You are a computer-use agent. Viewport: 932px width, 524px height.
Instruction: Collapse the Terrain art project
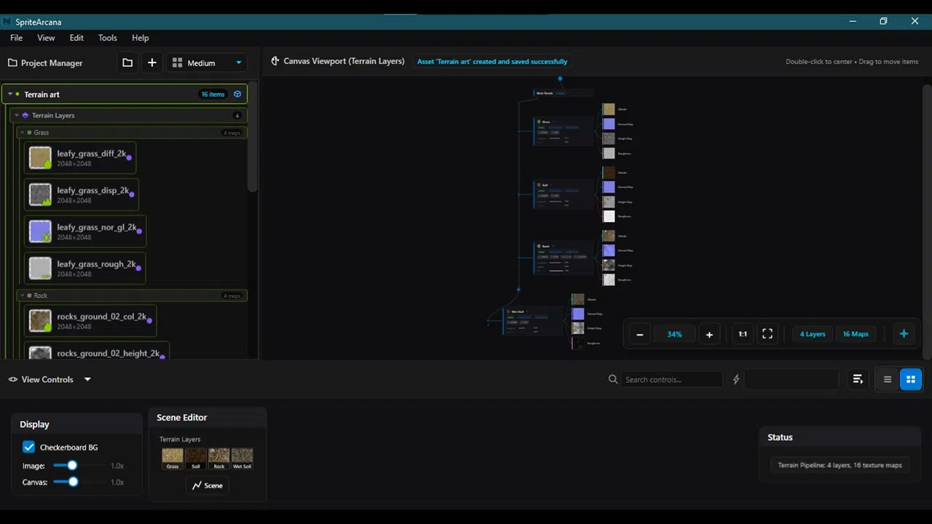pyautogui.click(x=10, y=94)
